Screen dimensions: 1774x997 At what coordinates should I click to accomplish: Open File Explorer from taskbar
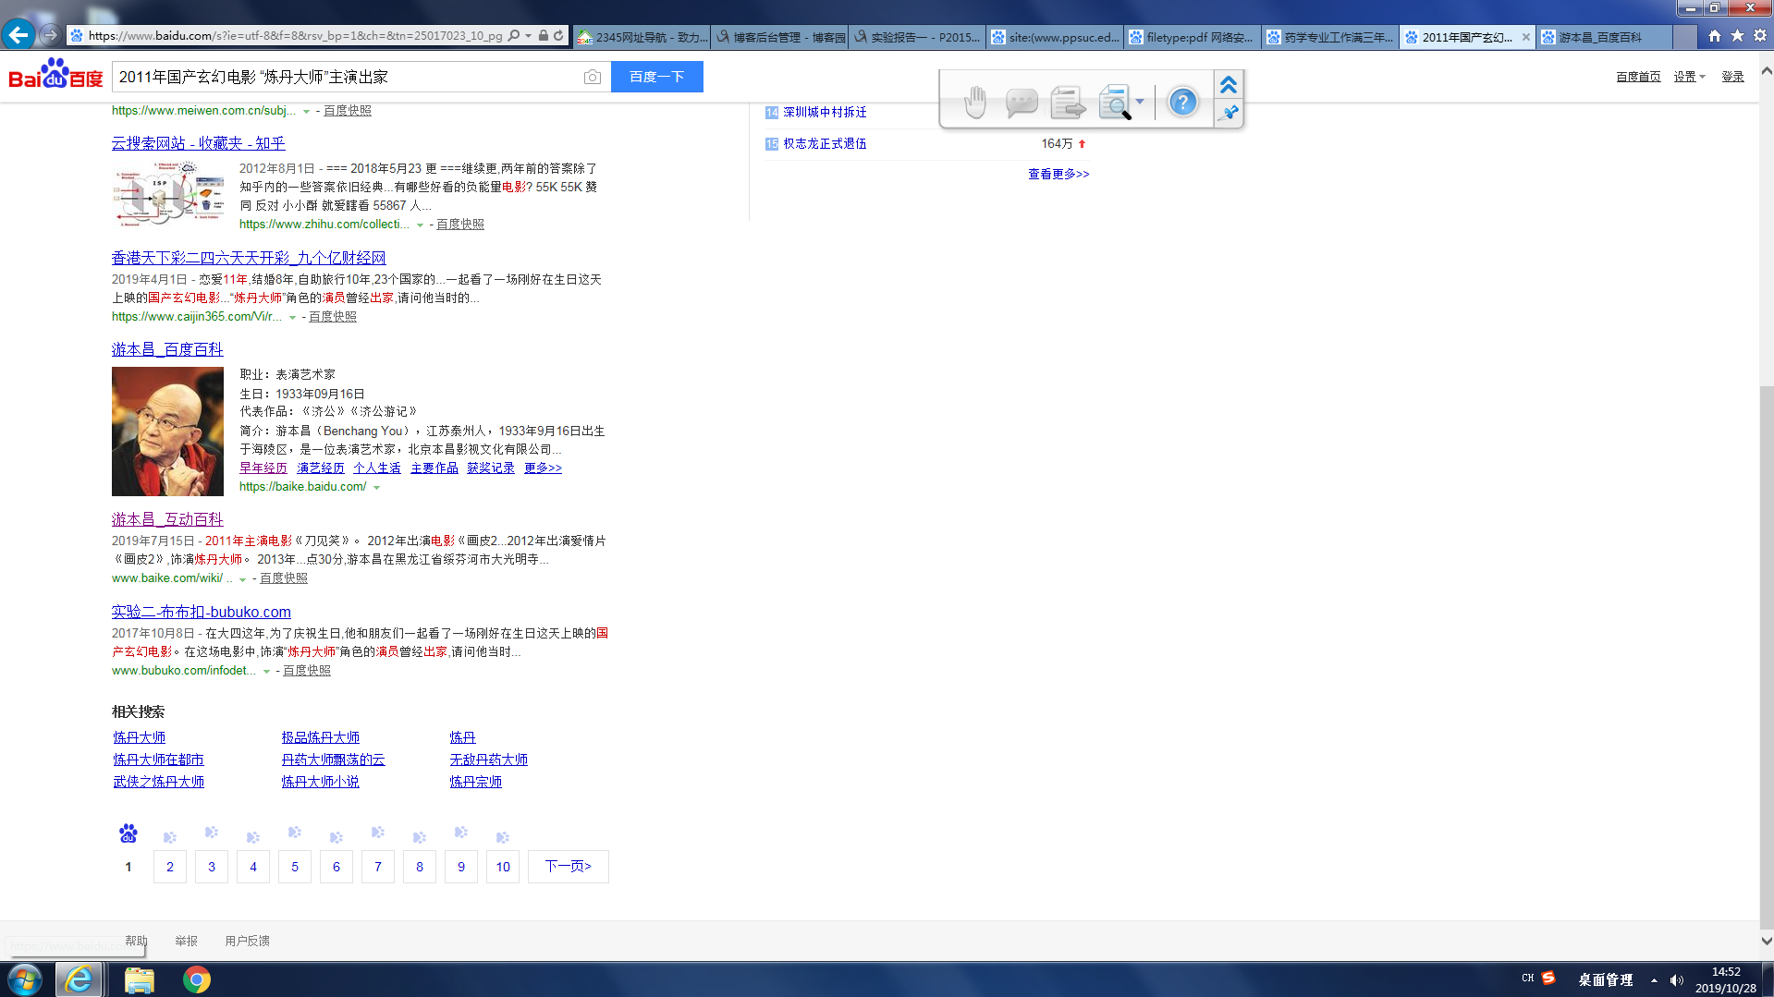(x=139, y=979)
